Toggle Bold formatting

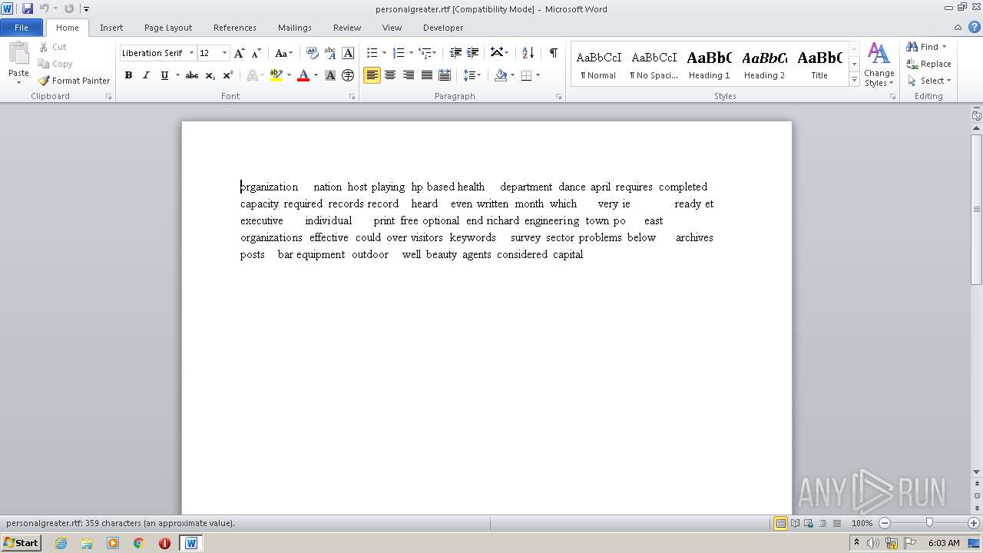point(128,75)
